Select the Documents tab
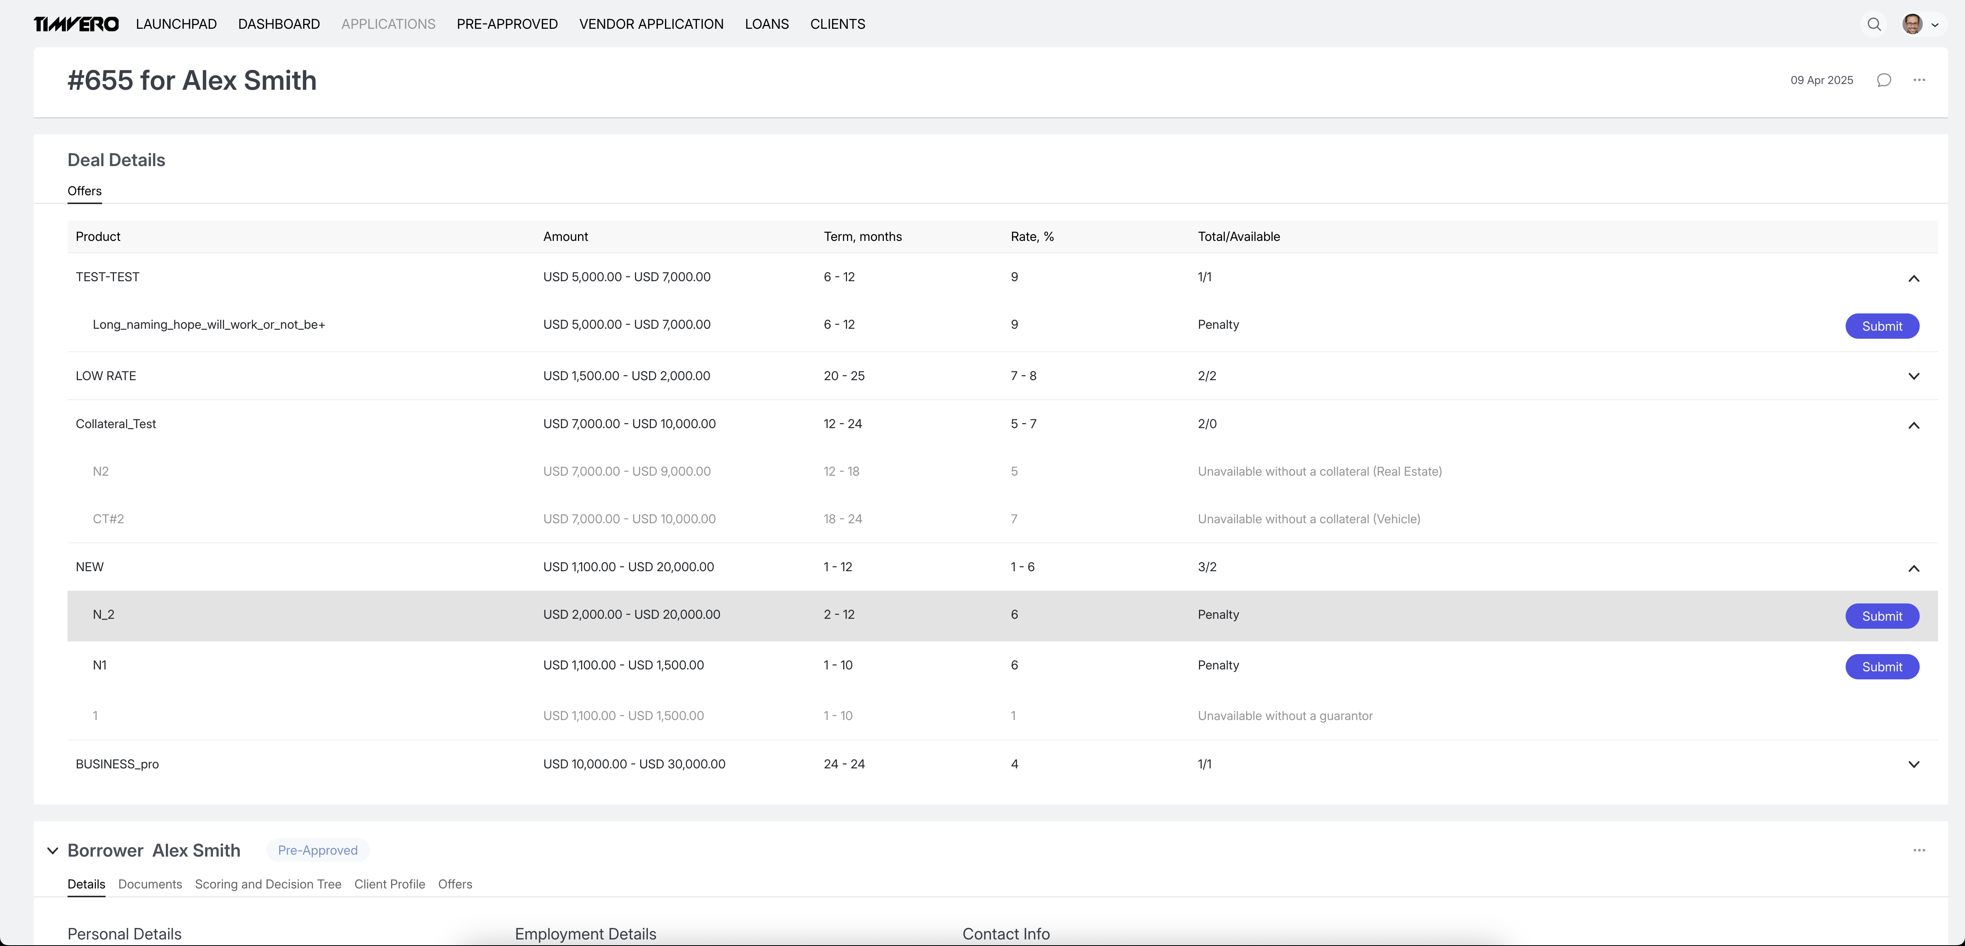This screenshot has height=946, width=1965. coord(150,884)
